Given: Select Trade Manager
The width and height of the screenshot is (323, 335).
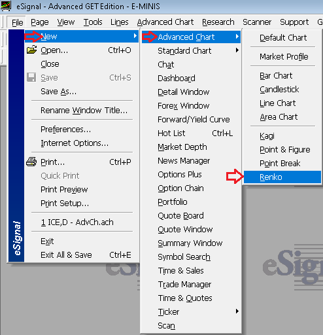Looking at the screenshot, I should (x=191, y=284).
